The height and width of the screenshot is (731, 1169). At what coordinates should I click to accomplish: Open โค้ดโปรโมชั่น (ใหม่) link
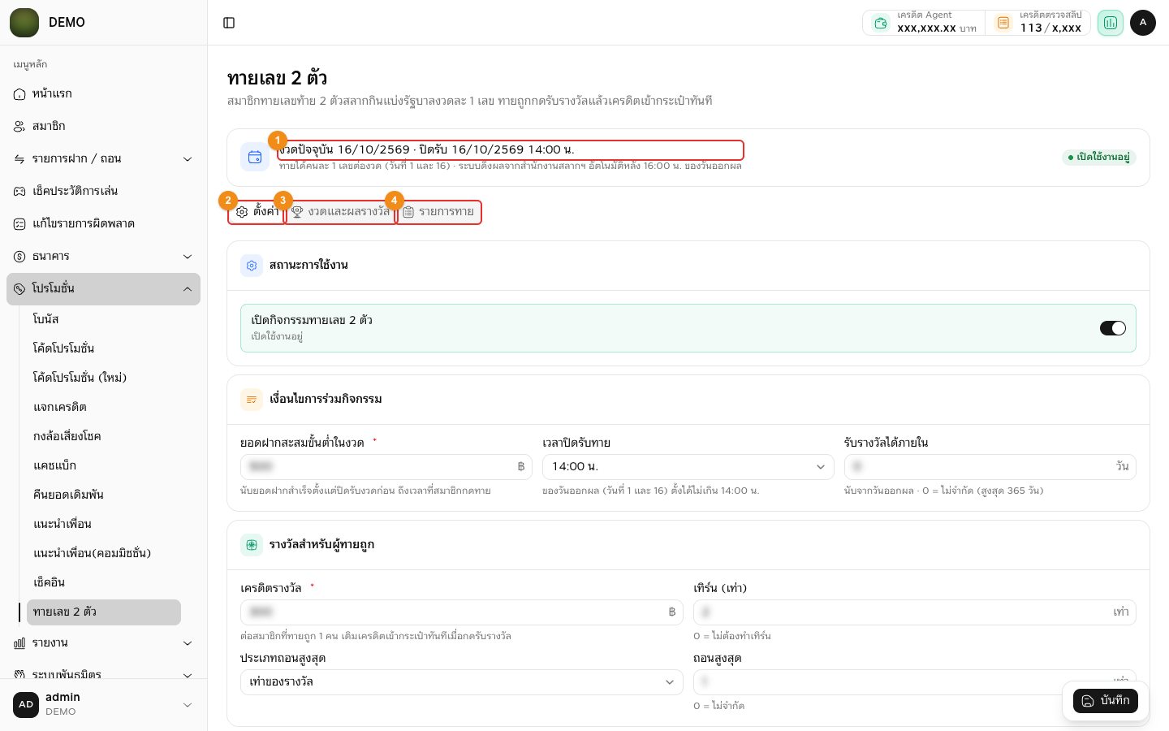pos(104,378)
